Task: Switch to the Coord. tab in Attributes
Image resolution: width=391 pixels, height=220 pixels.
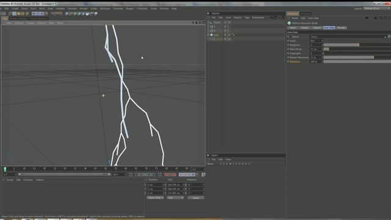Action: 305,28
